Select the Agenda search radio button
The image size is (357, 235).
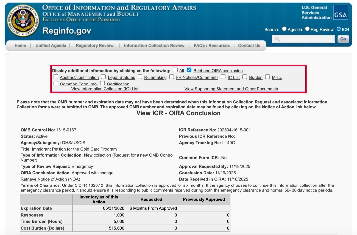(284, 29)
